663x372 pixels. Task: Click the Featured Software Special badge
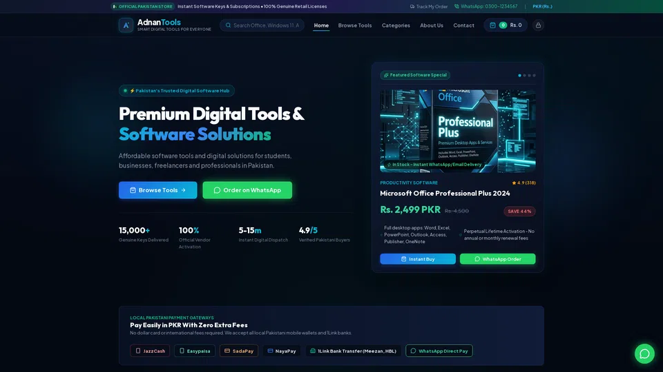point(415,75)
